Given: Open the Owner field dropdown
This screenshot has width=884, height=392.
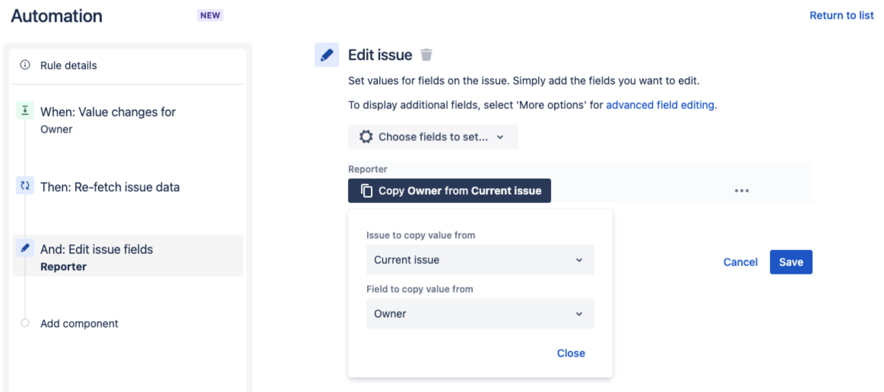Looking at the screenshot, I should (x=480, y=314).
